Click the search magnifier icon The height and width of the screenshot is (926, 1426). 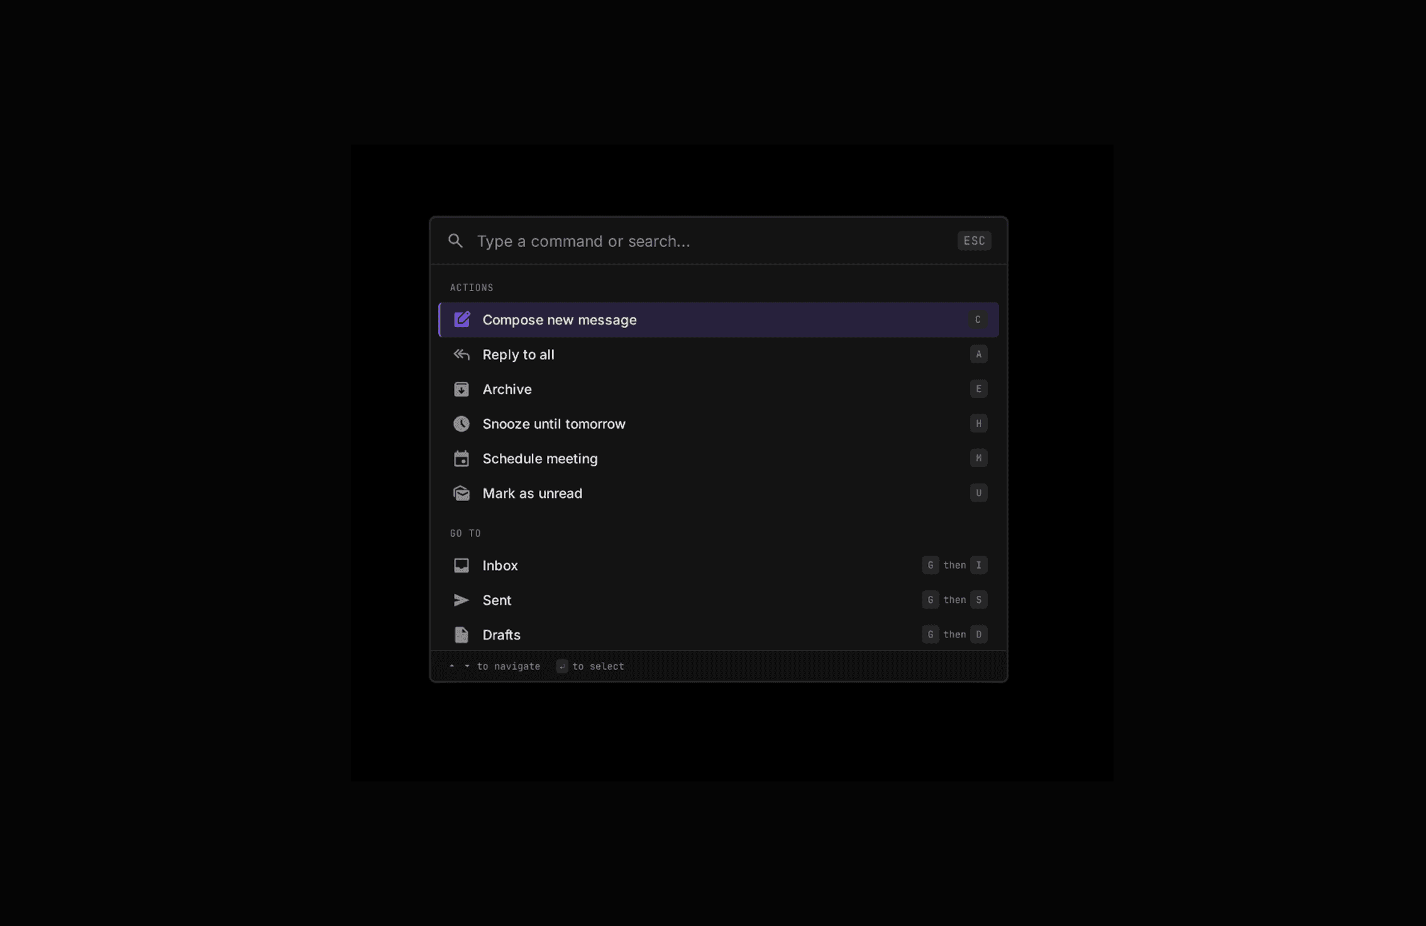pos(455,241)
